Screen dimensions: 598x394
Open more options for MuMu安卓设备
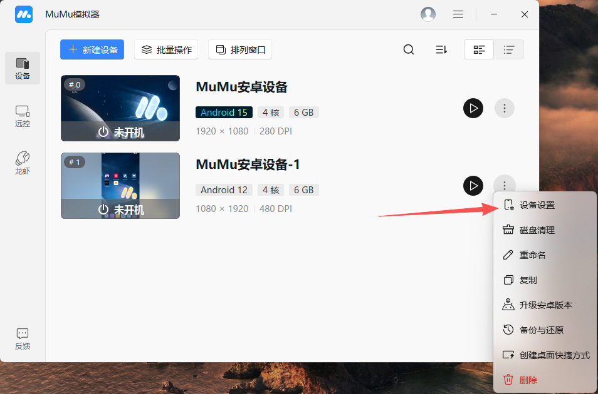click(505, 108)
